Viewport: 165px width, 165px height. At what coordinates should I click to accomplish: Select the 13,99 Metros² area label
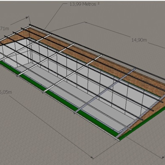(x=84, y=4)
